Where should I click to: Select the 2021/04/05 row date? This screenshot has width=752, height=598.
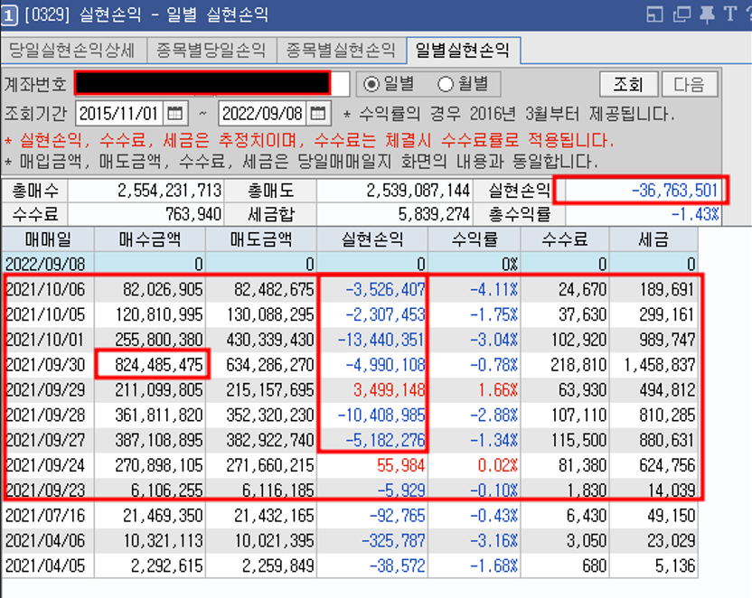click(45, 565)
